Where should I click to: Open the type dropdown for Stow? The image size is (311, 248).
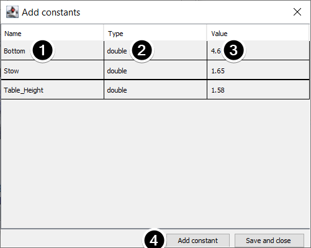[155, 70]
